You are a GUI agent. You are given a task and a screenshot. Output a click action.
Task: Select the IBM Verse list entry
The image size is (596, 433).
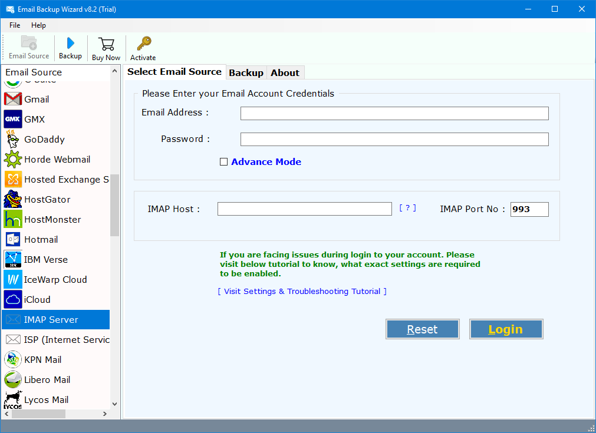pos(56,259)
